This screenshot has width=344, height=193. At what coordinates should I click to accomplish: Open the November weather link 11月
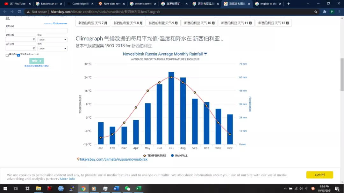236,23
